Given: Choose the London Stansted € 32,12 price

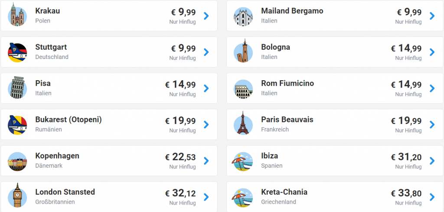Looking at the screenshot, I should pyautogui.click(x=180, y=193).
